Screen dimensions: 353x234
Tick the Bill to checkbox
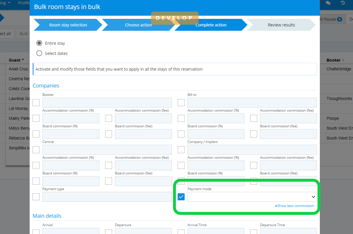(181, 103)
